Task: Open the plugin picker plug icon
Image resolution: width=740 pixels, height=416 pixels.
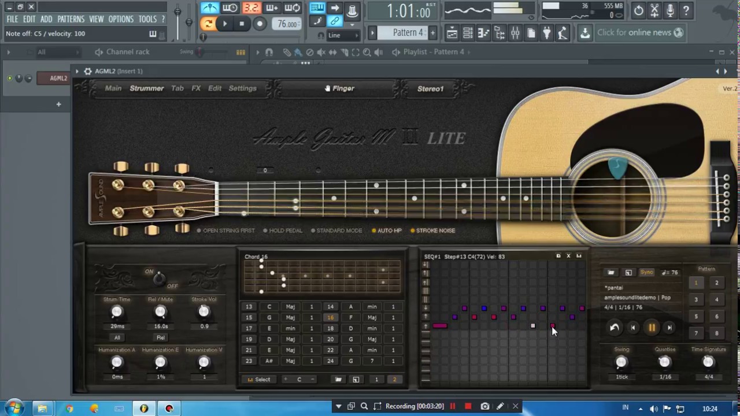Action: tap(546, 33)
